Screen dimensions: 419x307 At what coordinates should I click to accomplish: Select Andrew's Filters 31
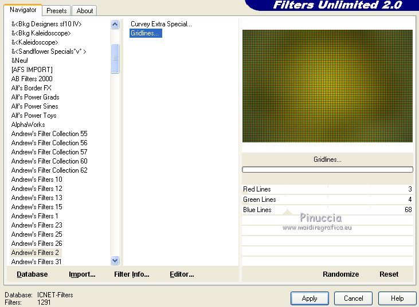37,261
